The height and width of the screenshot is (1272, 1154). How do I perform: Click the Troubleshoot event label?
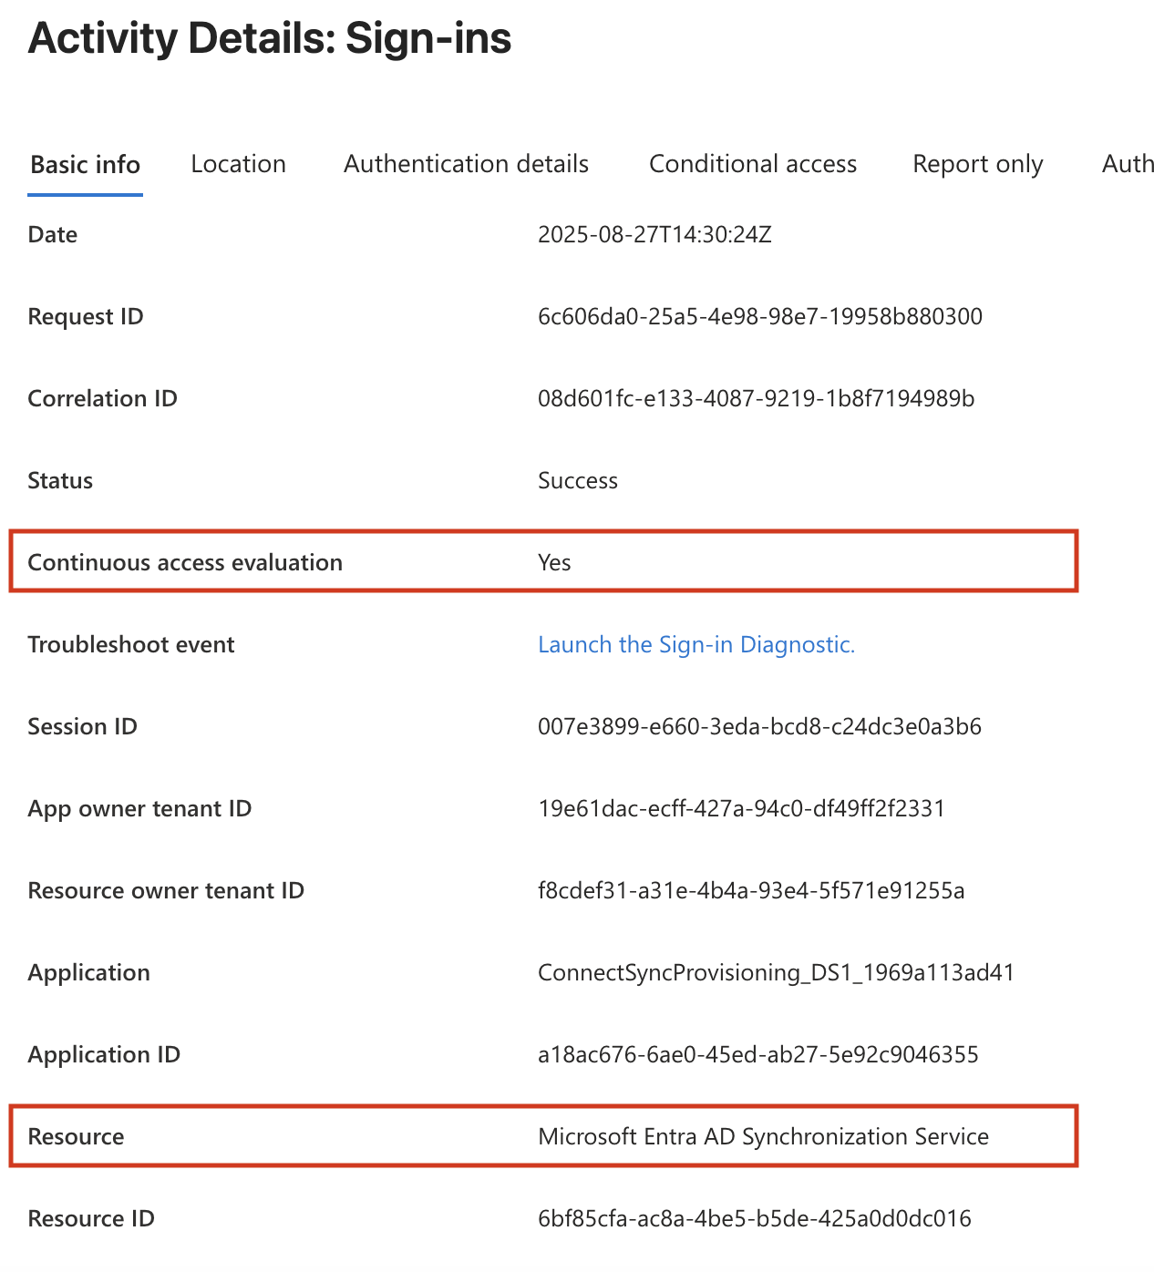[131, 645]
